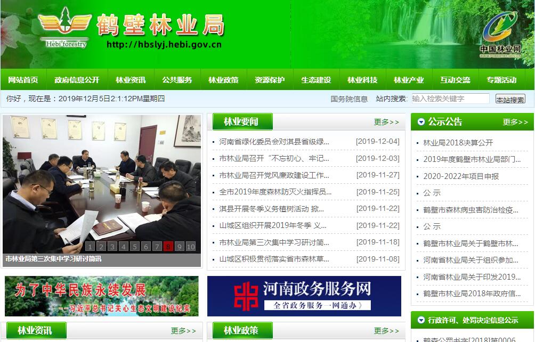Open 林业资讯 in the navigation bar

[x=131, y=80]
